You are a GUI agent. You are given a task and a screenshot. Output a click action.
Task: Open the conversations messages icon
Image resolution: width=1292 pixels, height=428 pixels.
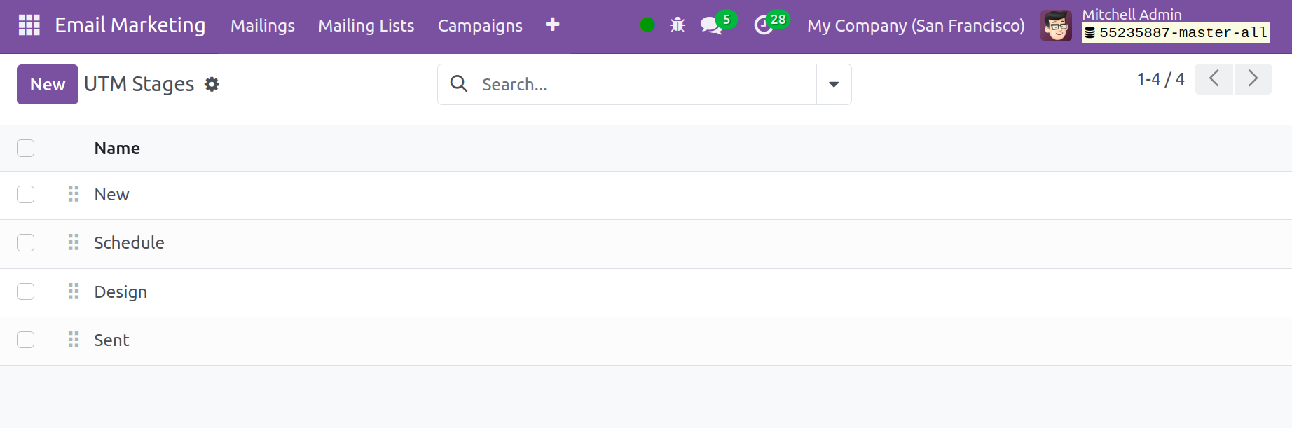(x=712, y=25)
